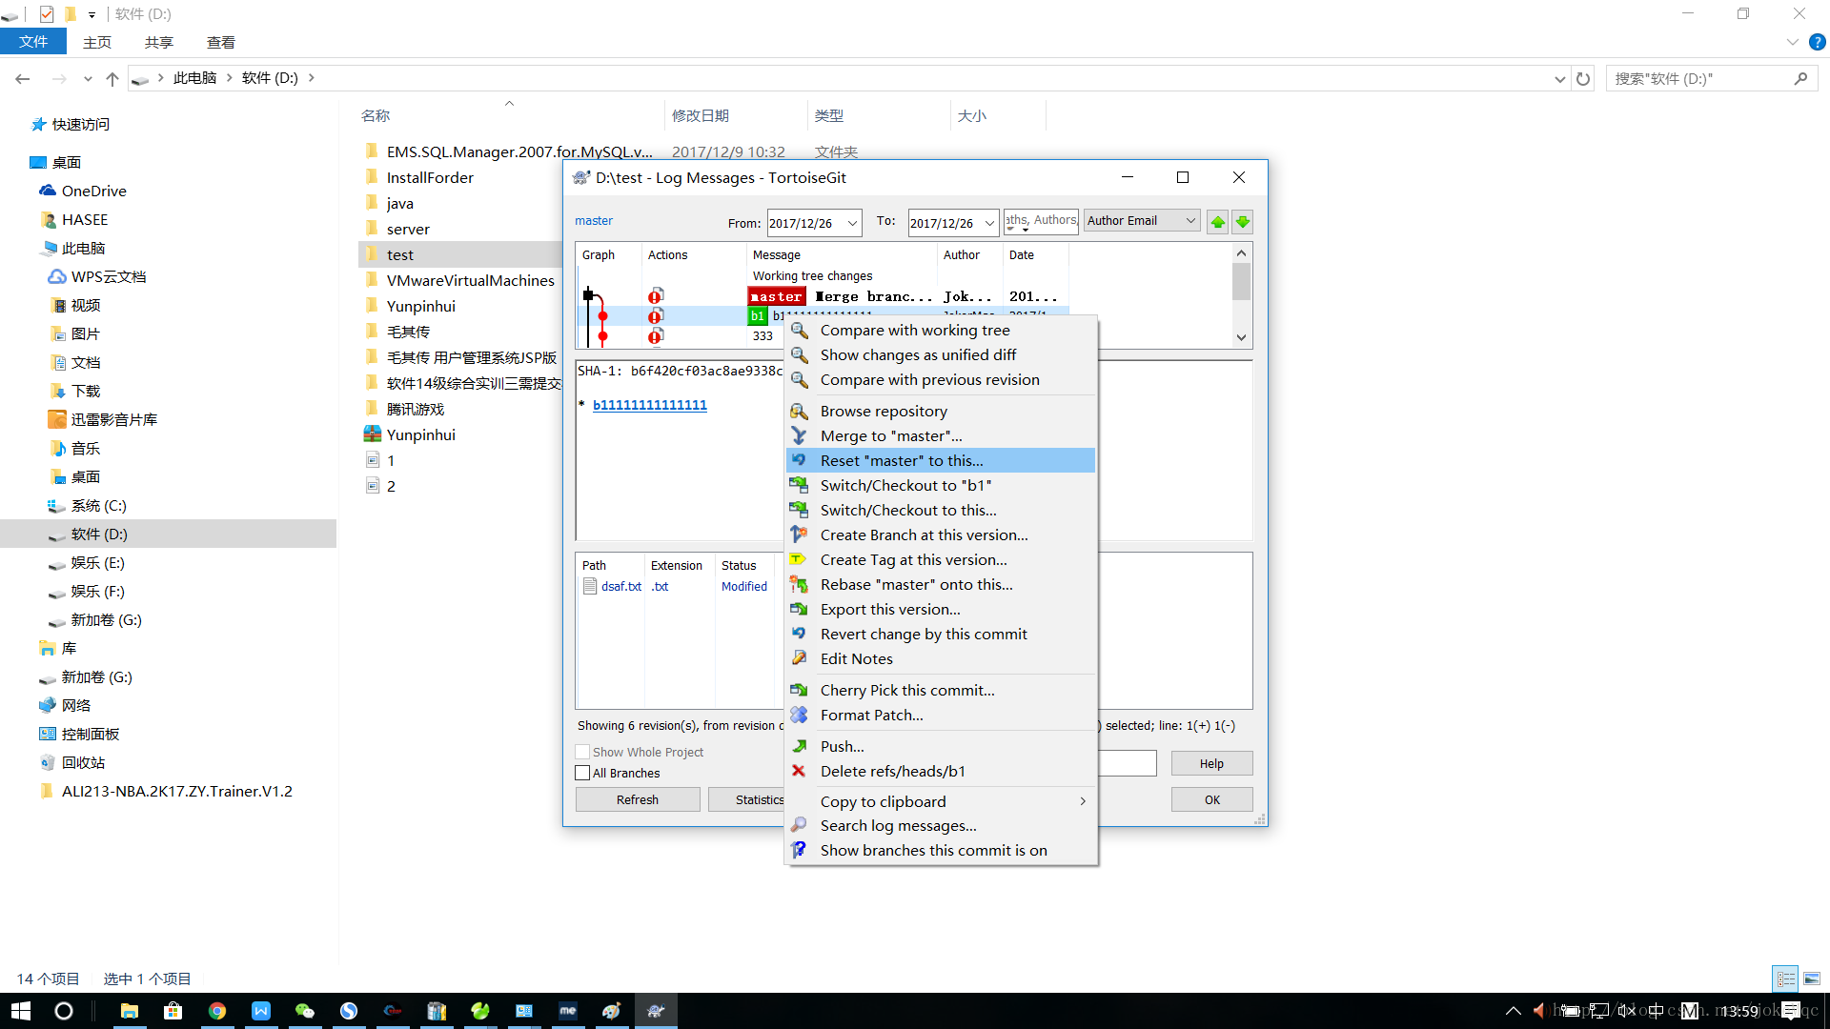
Task: Open the 查看 ribbon tab
Action: tap(221, 42)
